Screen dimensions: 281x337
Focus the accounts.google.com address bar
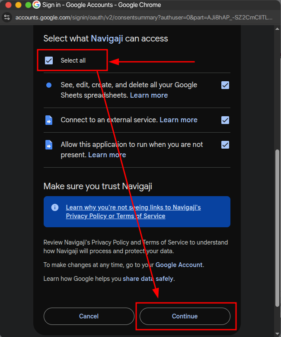pyautogui.click(x=143, y=18)
